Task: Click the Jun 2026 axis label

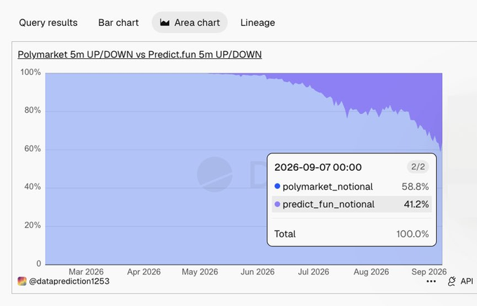Action: tap(257, 272)
